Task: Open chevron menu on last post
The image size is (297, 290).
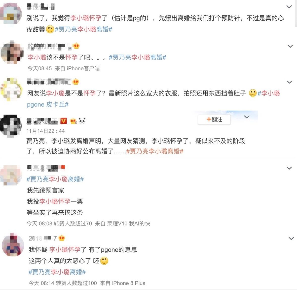Action: tap(291, 238)
